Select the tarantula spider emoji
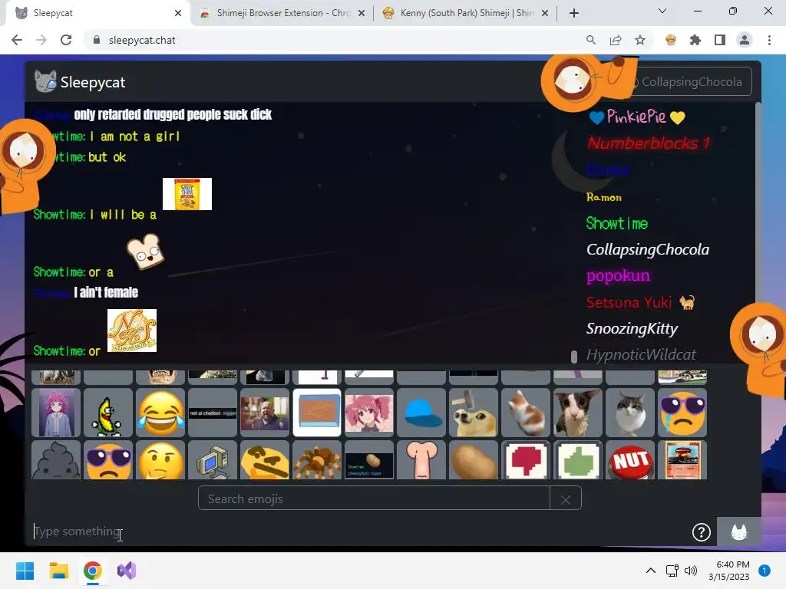 point(317,460)
